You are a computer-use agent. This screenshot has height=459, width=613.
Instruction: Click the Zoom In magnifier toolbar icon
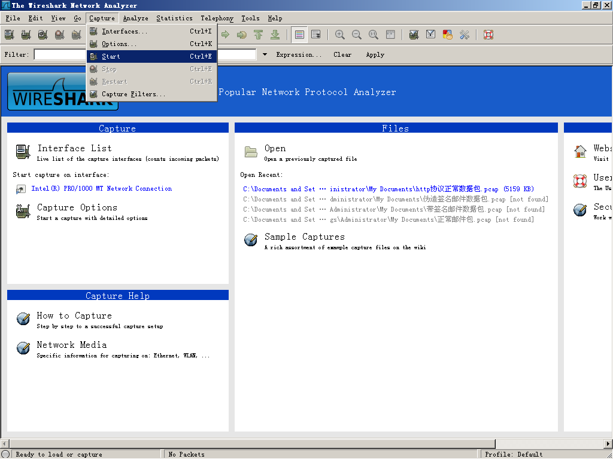click(340, 35)
